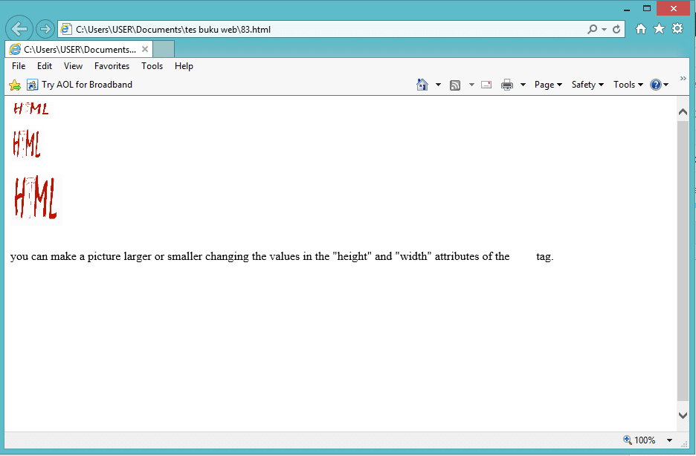This screenshot has height=456, width=696.
Task: Click the Try AOL for Broadband link
Action: coord(88,84)
